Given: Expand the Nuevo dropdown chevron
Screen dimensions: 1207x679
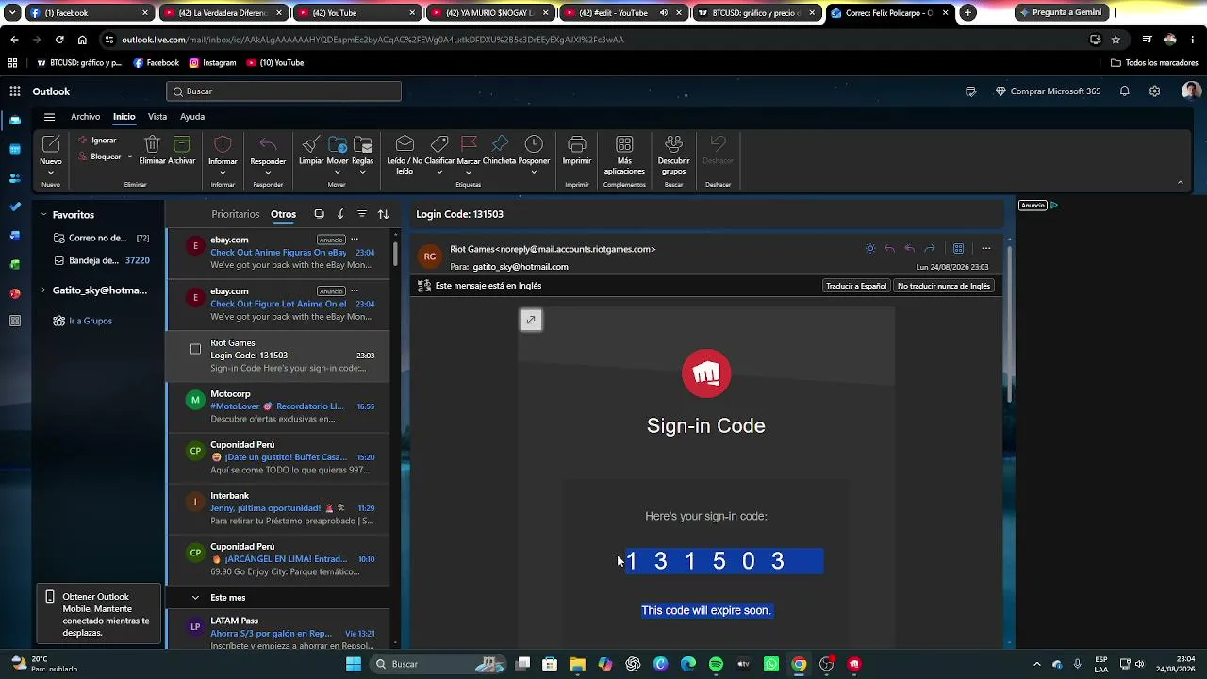Looking at the screenshot, I should tap(51, 173).
